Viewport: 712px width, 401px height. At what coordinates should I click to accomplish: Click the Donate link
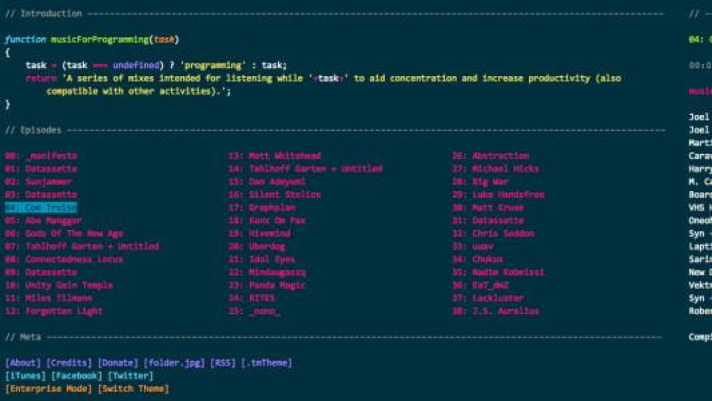pos(118,363)
